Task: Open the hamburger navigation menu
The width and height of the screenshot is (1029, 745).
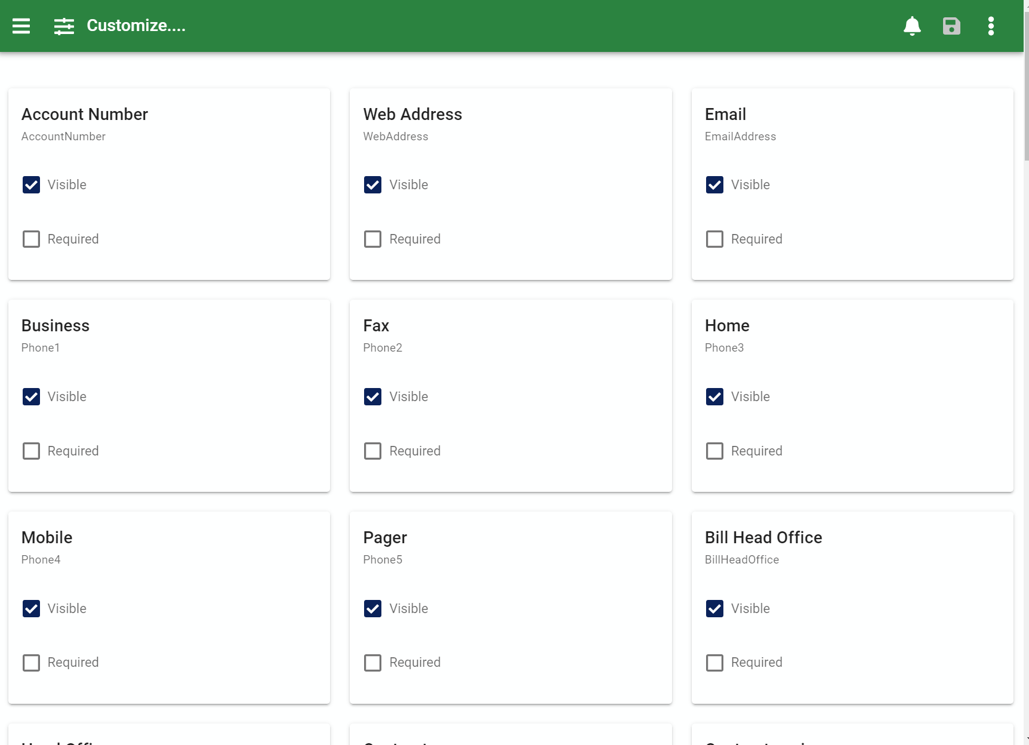Action: pos(21,26)
